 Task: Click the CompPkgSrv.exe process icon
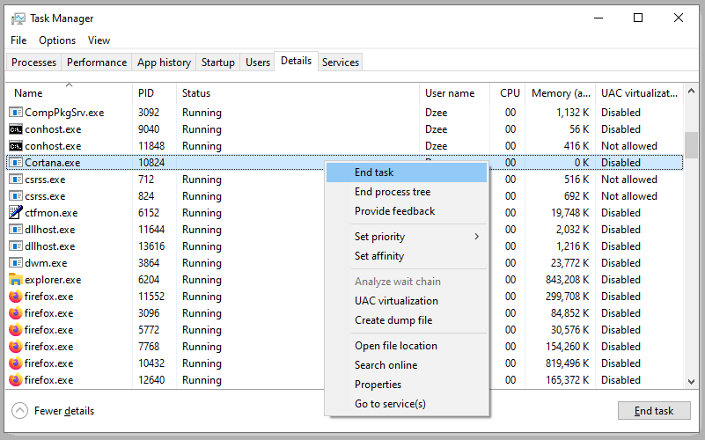point(16,113)
